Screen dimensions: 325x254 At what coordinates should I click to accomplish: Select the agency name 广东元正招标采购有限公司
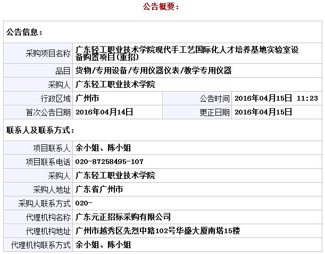pyautogui.click(x=123, y=217)
